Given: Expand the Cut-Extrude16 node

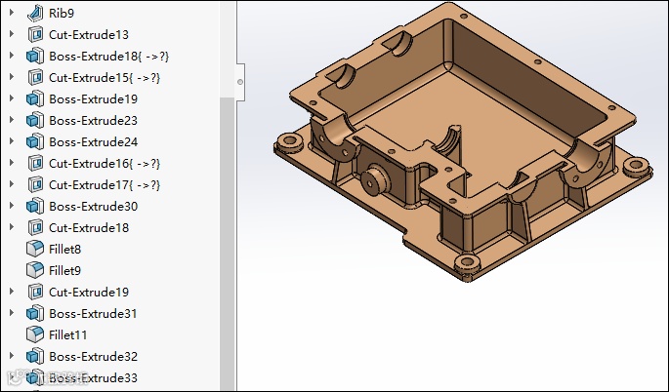Looking at the screenshot, I should point(12,162).
